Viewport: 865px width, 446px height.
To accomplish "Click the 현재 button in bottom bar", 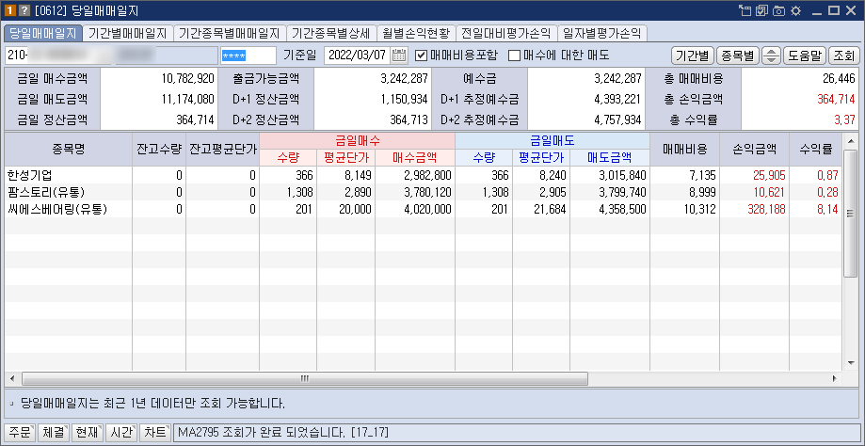I will pos(88,432).
